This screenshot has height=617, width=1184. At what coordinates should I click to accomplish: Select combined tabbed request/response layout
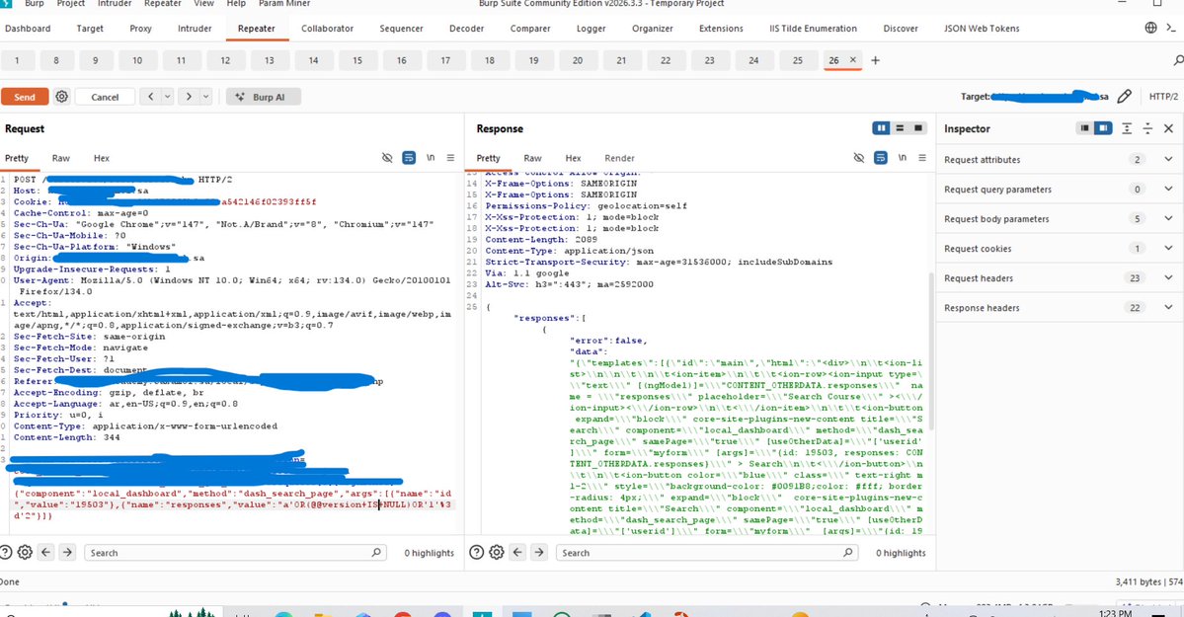[918, 128]
